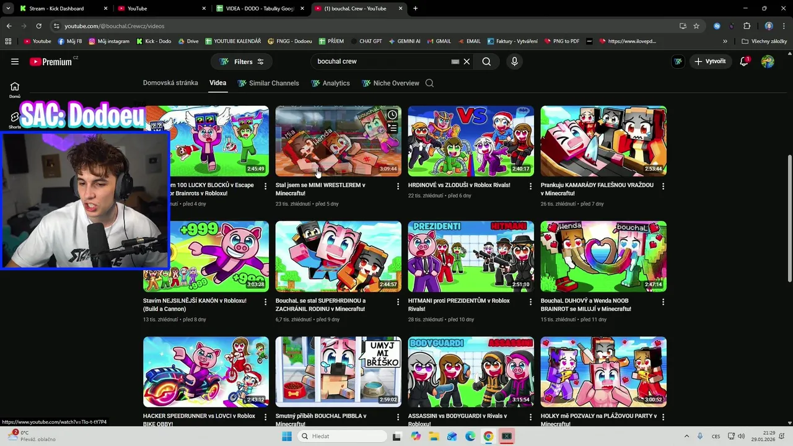
Task: Open more options for the HITMANI proti PREZIDENTŮM video
Action: (x=531, y=302)
